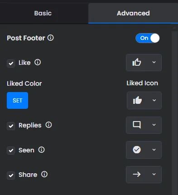Click the outlined thumbs-up Like icon
Screen dimensions: 178x195
tap(137, 62)
